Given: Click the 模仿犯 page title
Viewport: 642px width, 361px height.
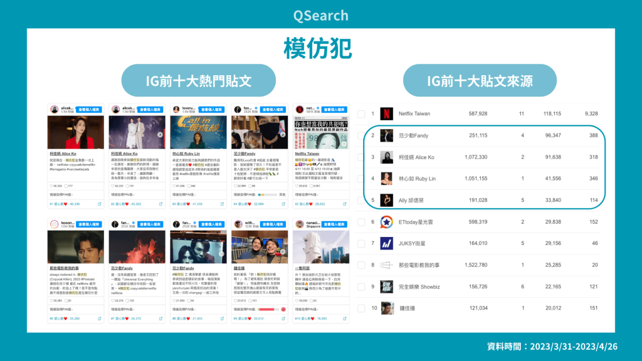Looking at the screenshot, I should tap(318, 48).
